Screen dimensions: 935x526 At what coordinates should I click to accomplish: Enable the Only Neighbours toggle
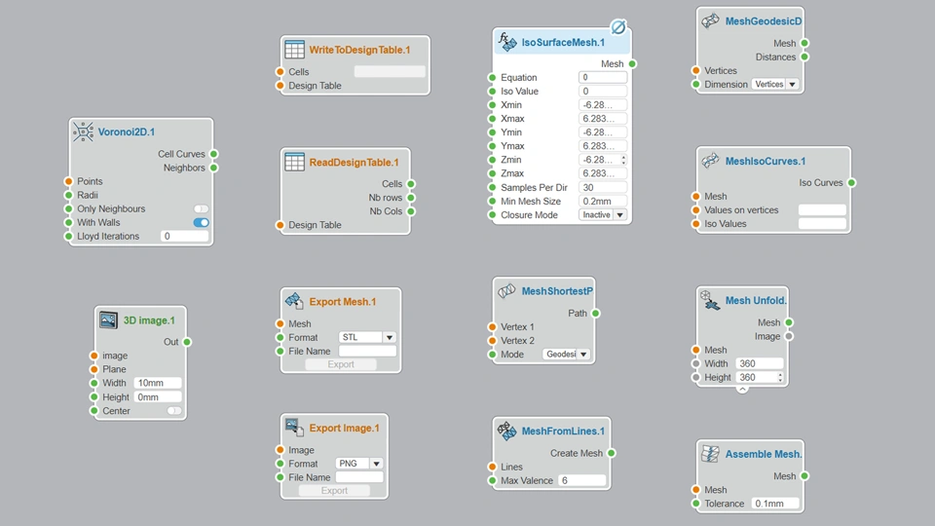[201, 208]
